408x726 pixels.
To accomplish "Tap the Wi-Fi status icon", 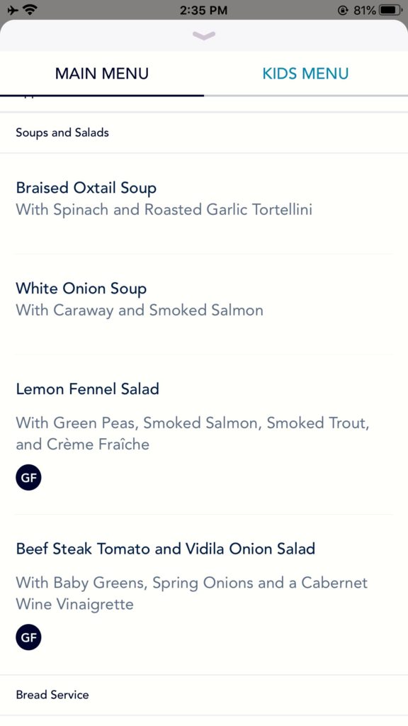I will [30, 10].
